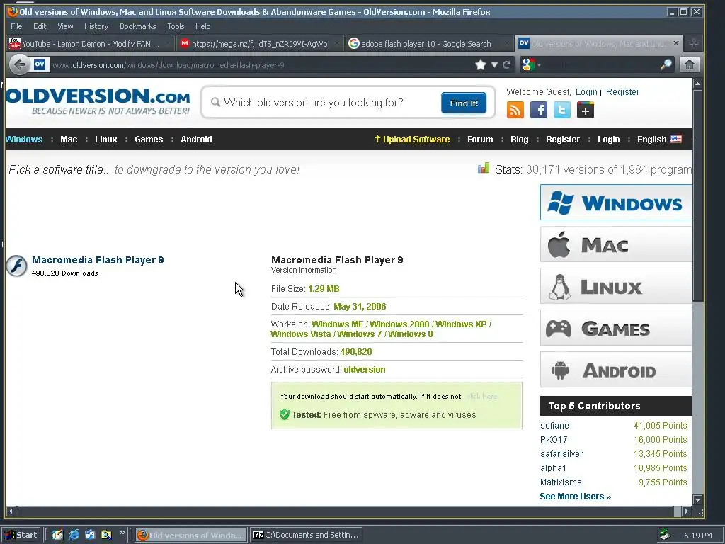Screen dimensions: 725x544
Task: Select Games in the site navigation bar
Action: pyautogui.click(x=149, y=140)
